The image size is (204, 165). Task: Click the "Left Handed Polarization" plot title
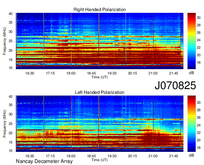[100, 92]
